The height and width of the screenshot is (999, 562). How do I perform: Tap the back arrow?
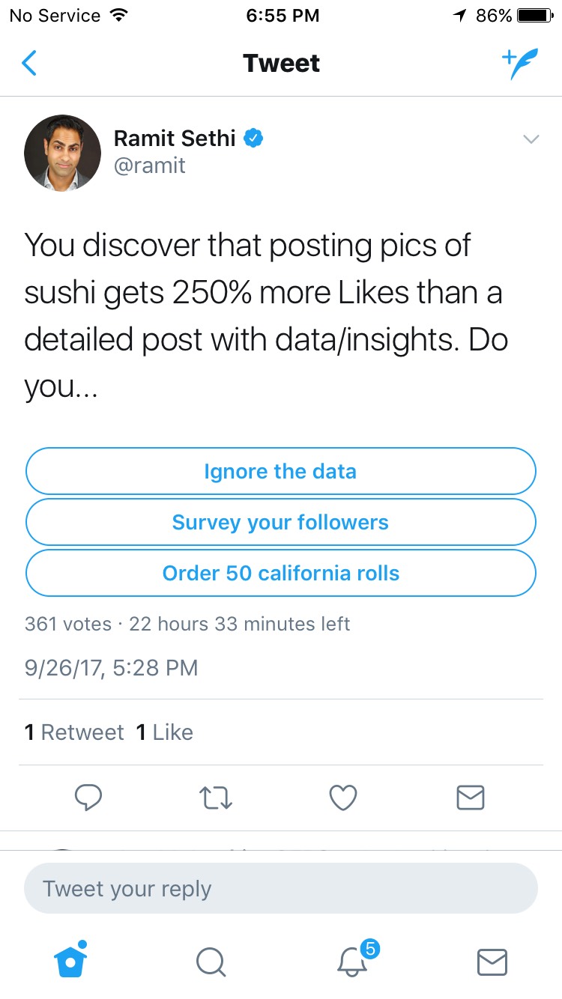pos(29,64)
